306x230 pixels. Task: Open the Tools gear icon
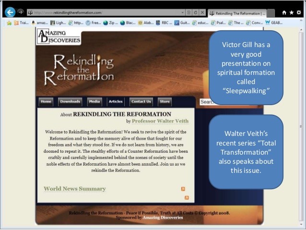299,12
